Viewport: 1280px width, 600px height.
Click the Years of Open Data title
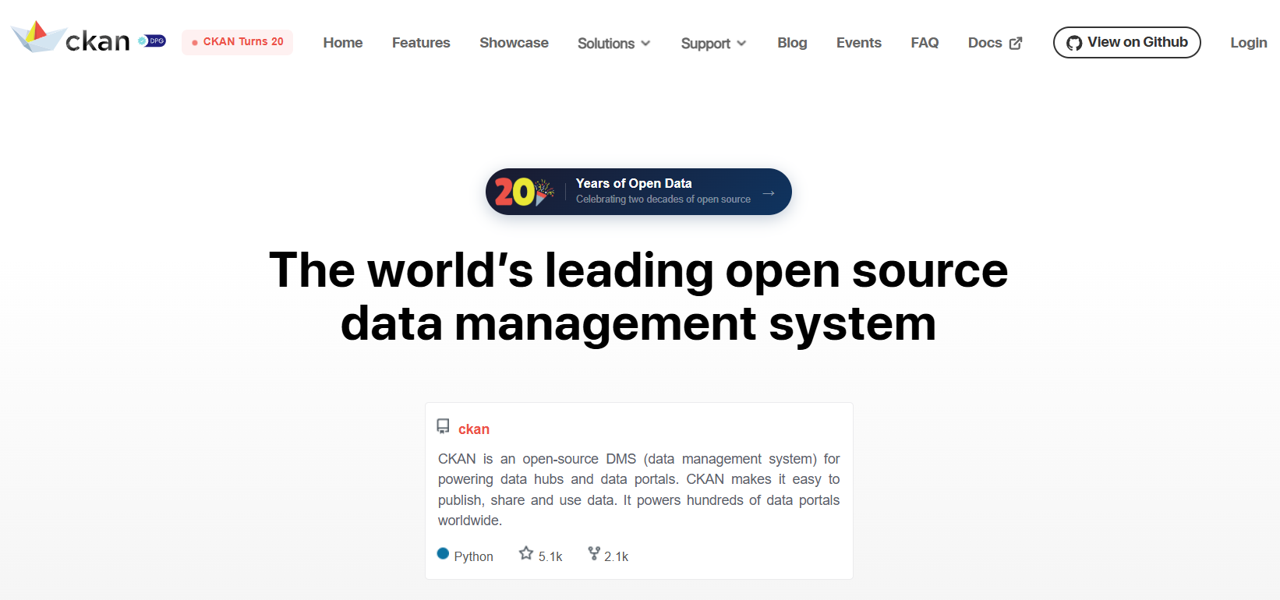[634, 183]
